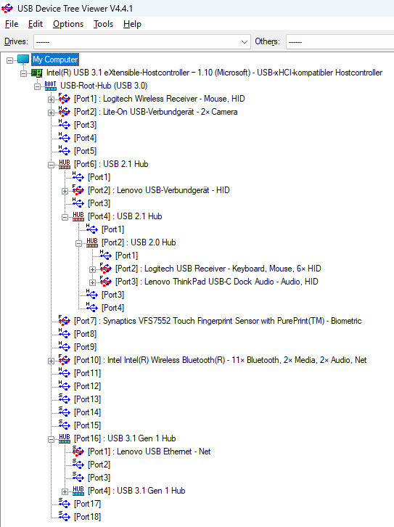Click the ROOT hub icon

pyautogui.click(x=50, y=86)
